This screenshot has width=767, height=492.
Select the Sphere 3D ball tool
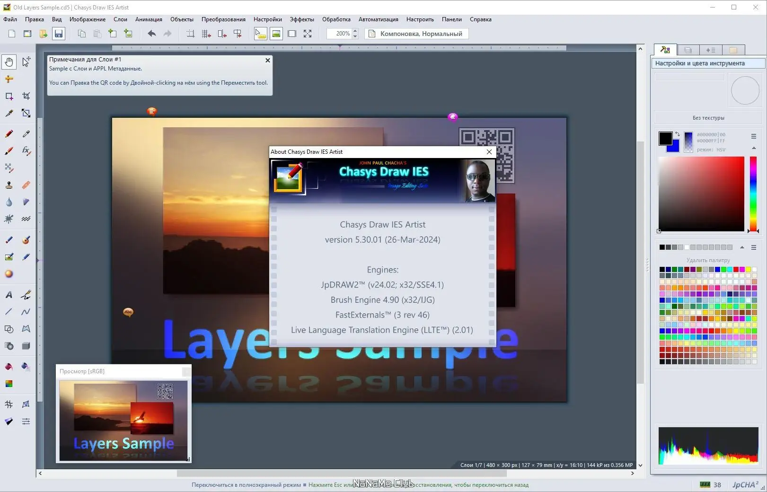(9, 274)
